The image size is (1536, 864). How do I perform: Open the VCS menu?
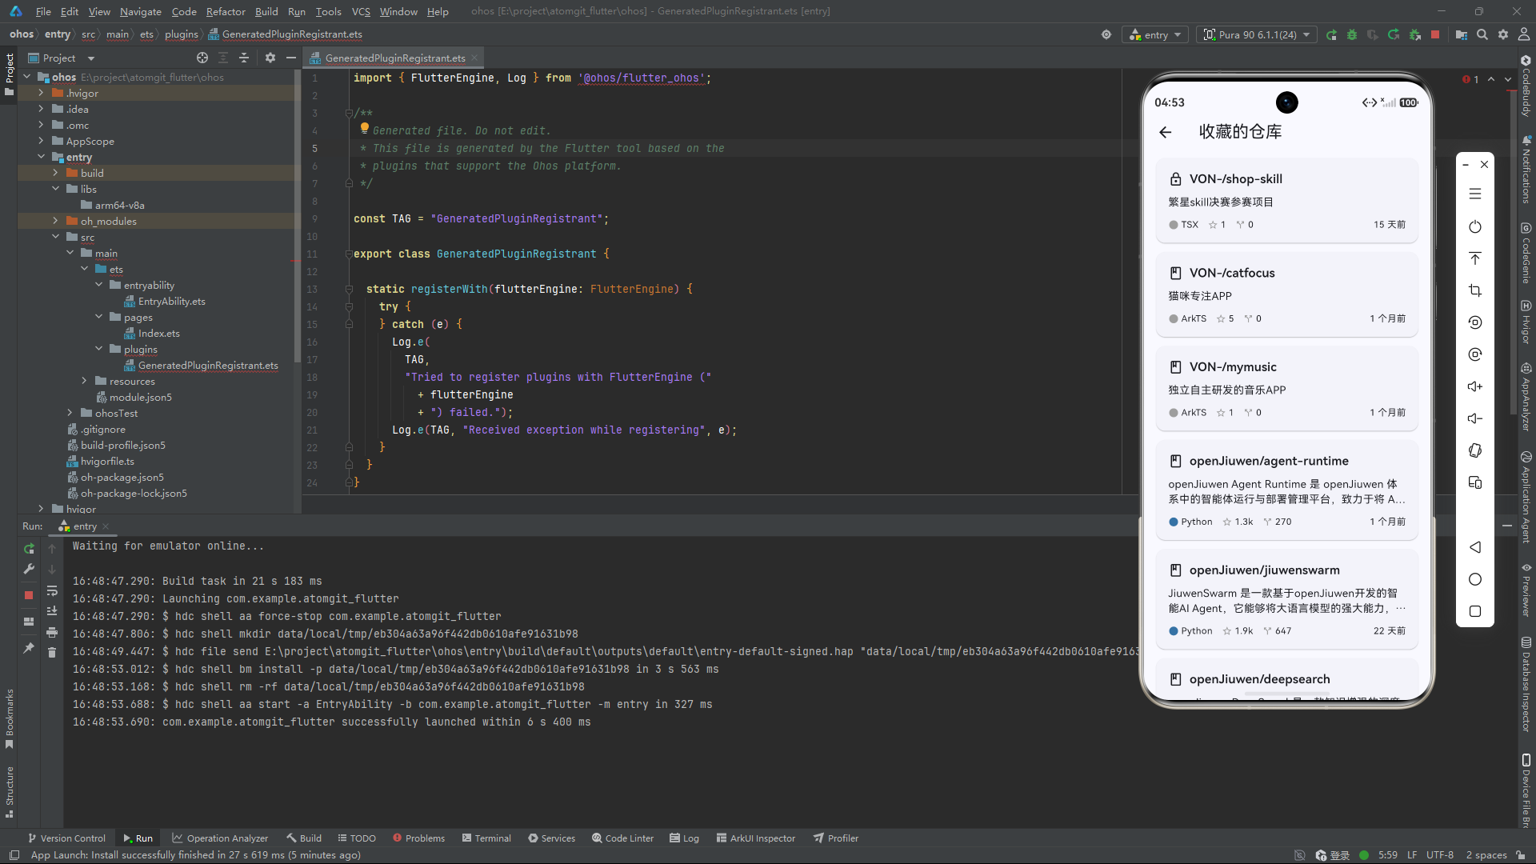pos(361,11)
